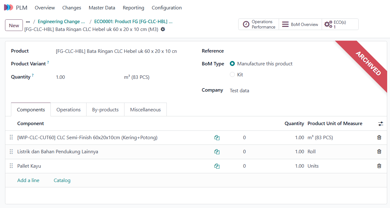Click the Roll unit of measure cell
The image size is (390, 208).
(x=312, y=152)
